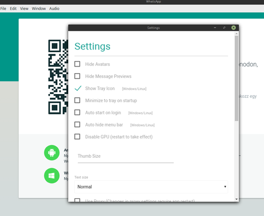This screenshot has height=216, width=264.
Task: Open the File menu
Action: pos(3,9)
